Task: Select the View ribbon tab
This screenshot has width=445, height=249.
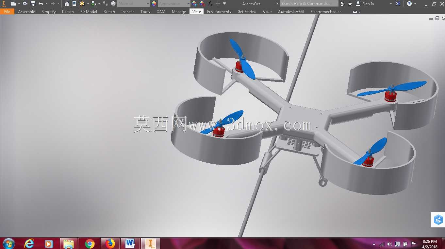Action: (x=196, y=11)
